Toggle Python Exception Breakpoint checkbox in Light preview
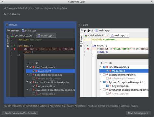This screenshot has height=117, width=154. pyautogui.click(x=104, y=82)
